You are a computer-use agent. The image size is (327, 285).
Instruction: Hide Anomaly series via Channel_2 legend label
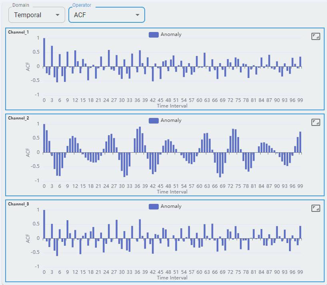[x=171, y=120]
